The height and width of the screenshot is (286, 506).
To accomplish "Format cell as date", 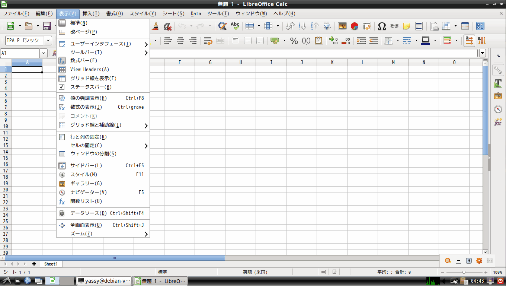I will click(318, 41).
